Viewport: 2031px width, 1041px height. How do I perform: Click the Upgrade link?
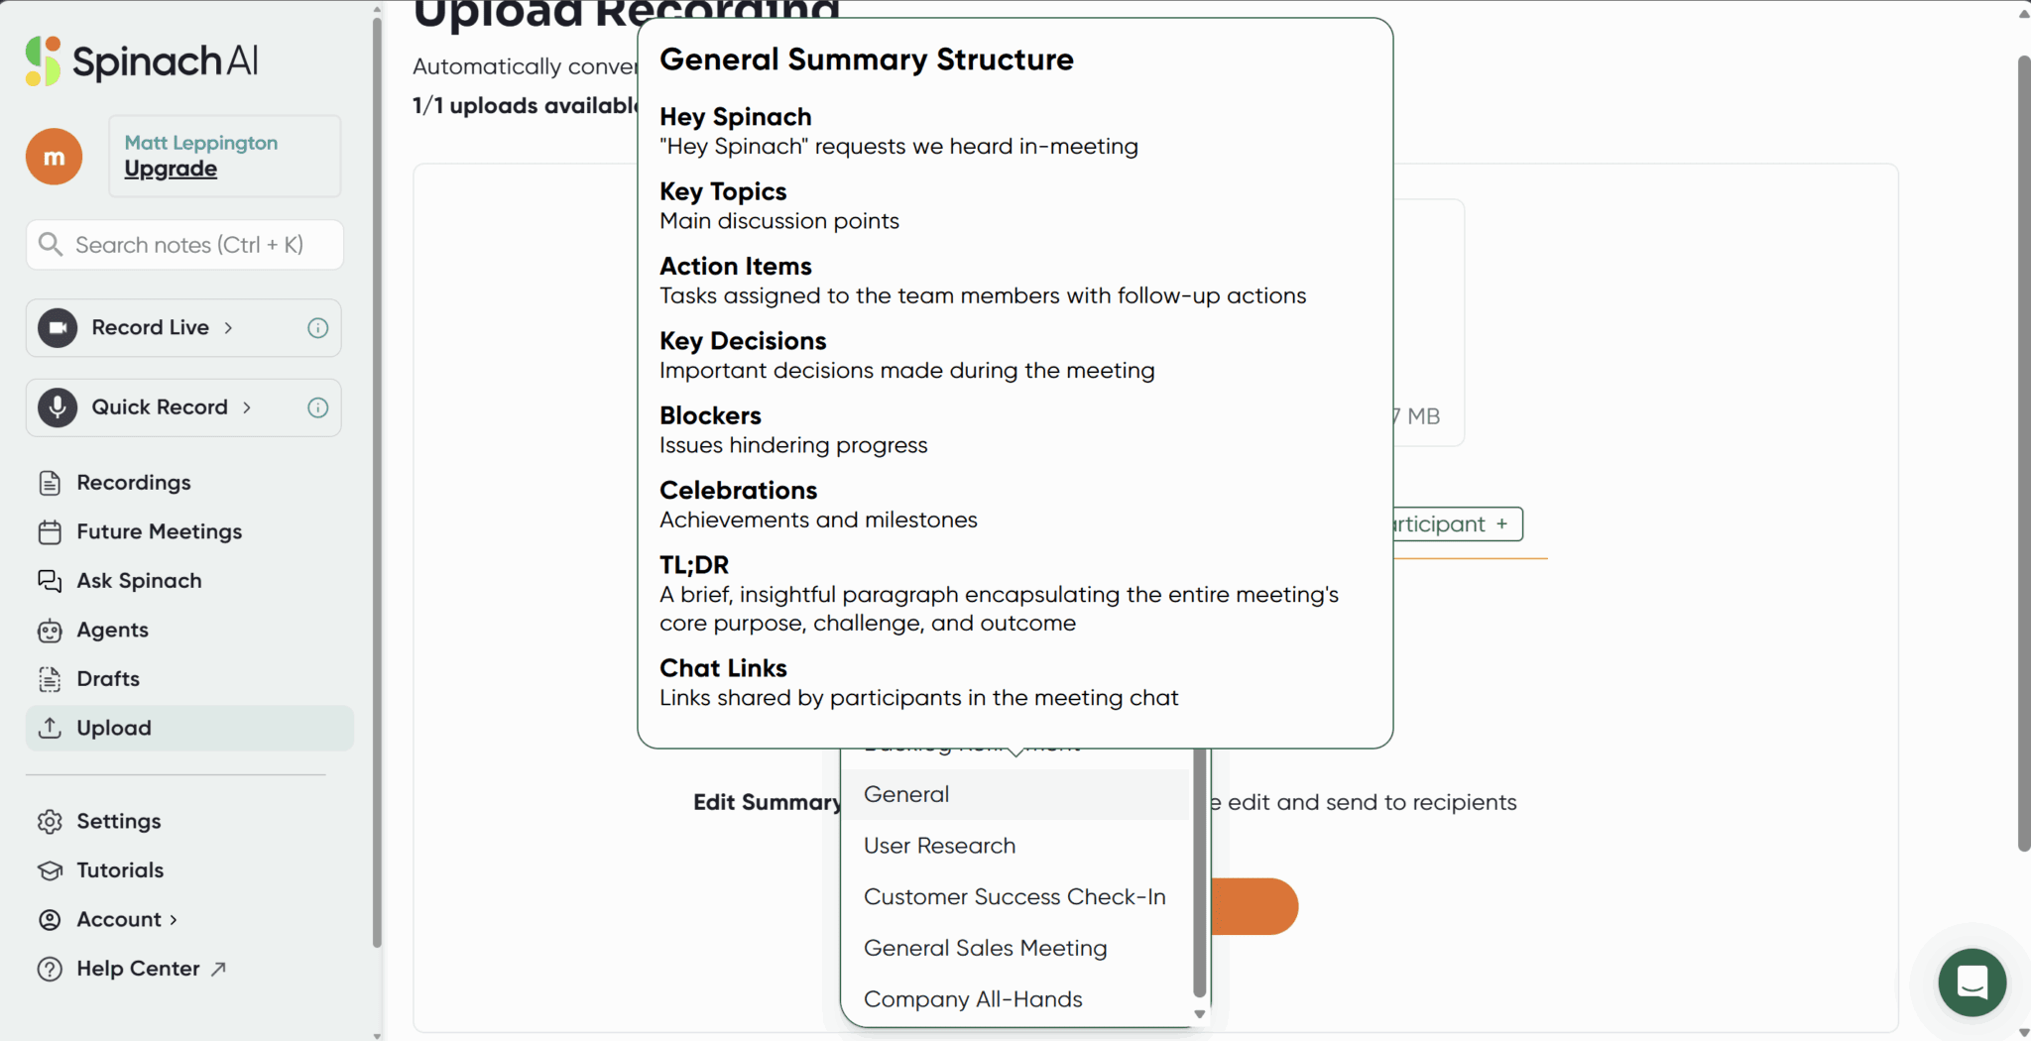tap(171, 169)
